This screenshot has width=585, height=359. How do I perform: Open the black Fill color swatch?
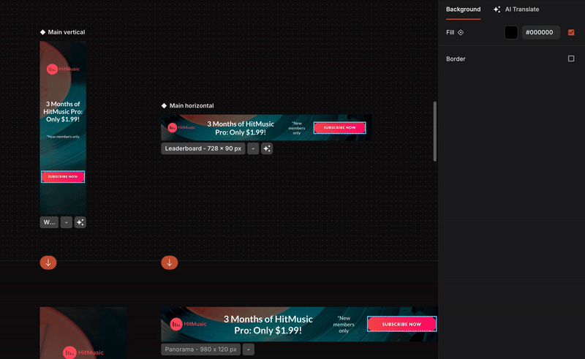point(510,32)
